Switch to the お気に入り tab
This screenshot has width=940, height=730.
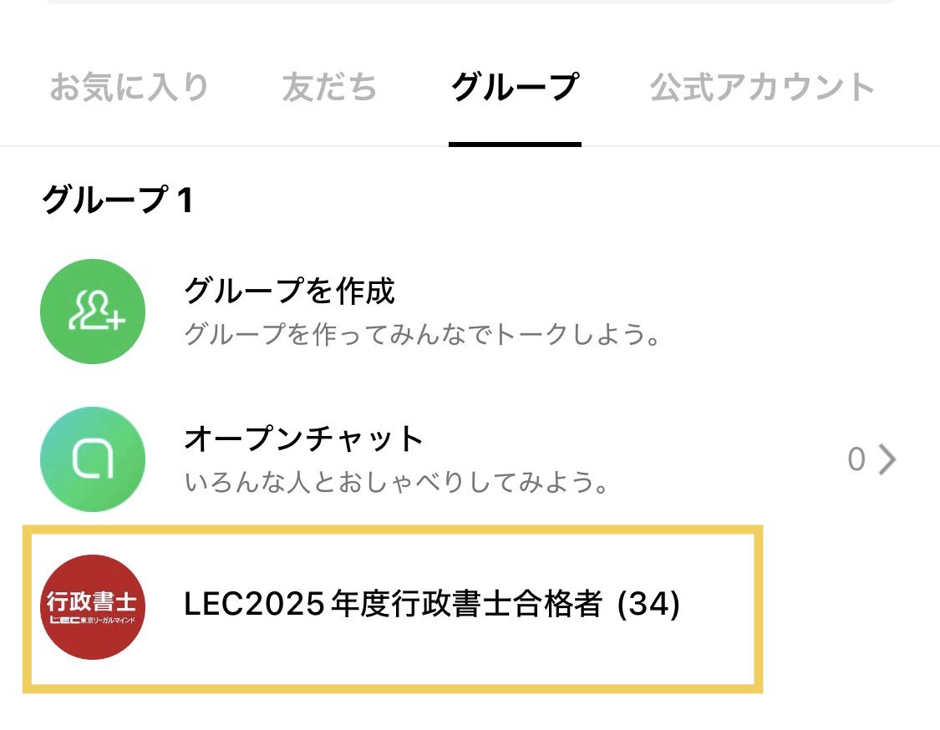pyautogui.click(x=130, y=86)
